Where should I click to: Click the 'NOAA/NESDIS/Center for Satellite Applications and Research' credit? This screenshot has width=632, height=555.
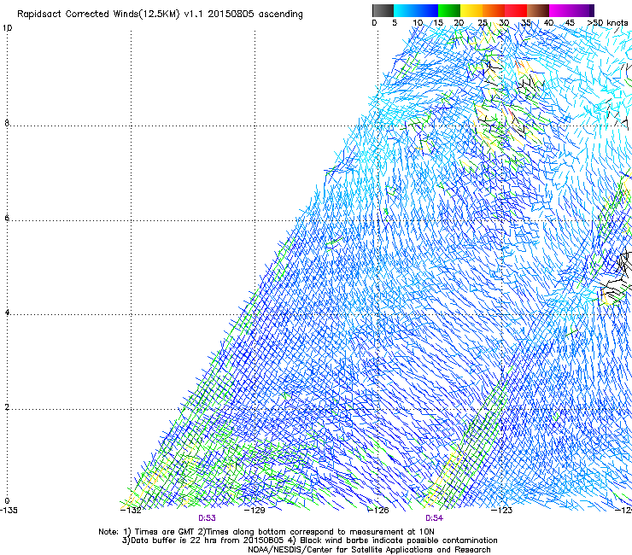pos(369,550)
